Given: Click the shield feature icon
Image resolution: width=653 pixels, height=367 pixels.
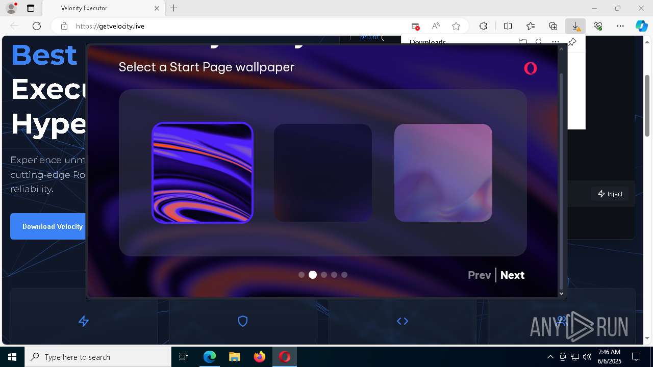Looking at the screenshot, I should click(243, 321).
